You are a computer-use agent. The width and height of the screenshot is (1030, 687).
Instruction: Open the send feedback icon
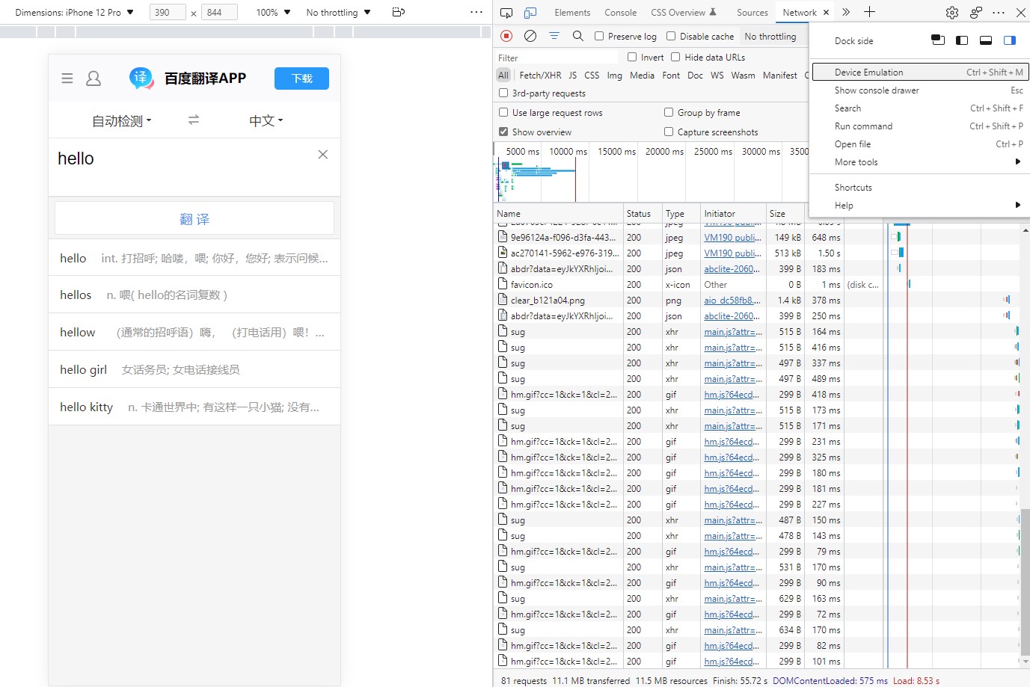pos(976,13)
